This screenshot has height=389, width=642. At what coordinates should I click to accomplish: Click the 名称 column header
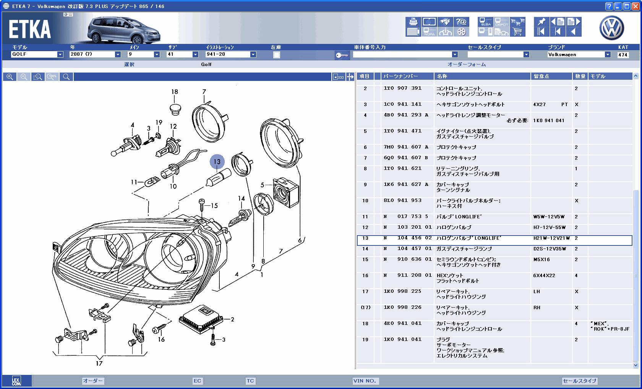482,76
